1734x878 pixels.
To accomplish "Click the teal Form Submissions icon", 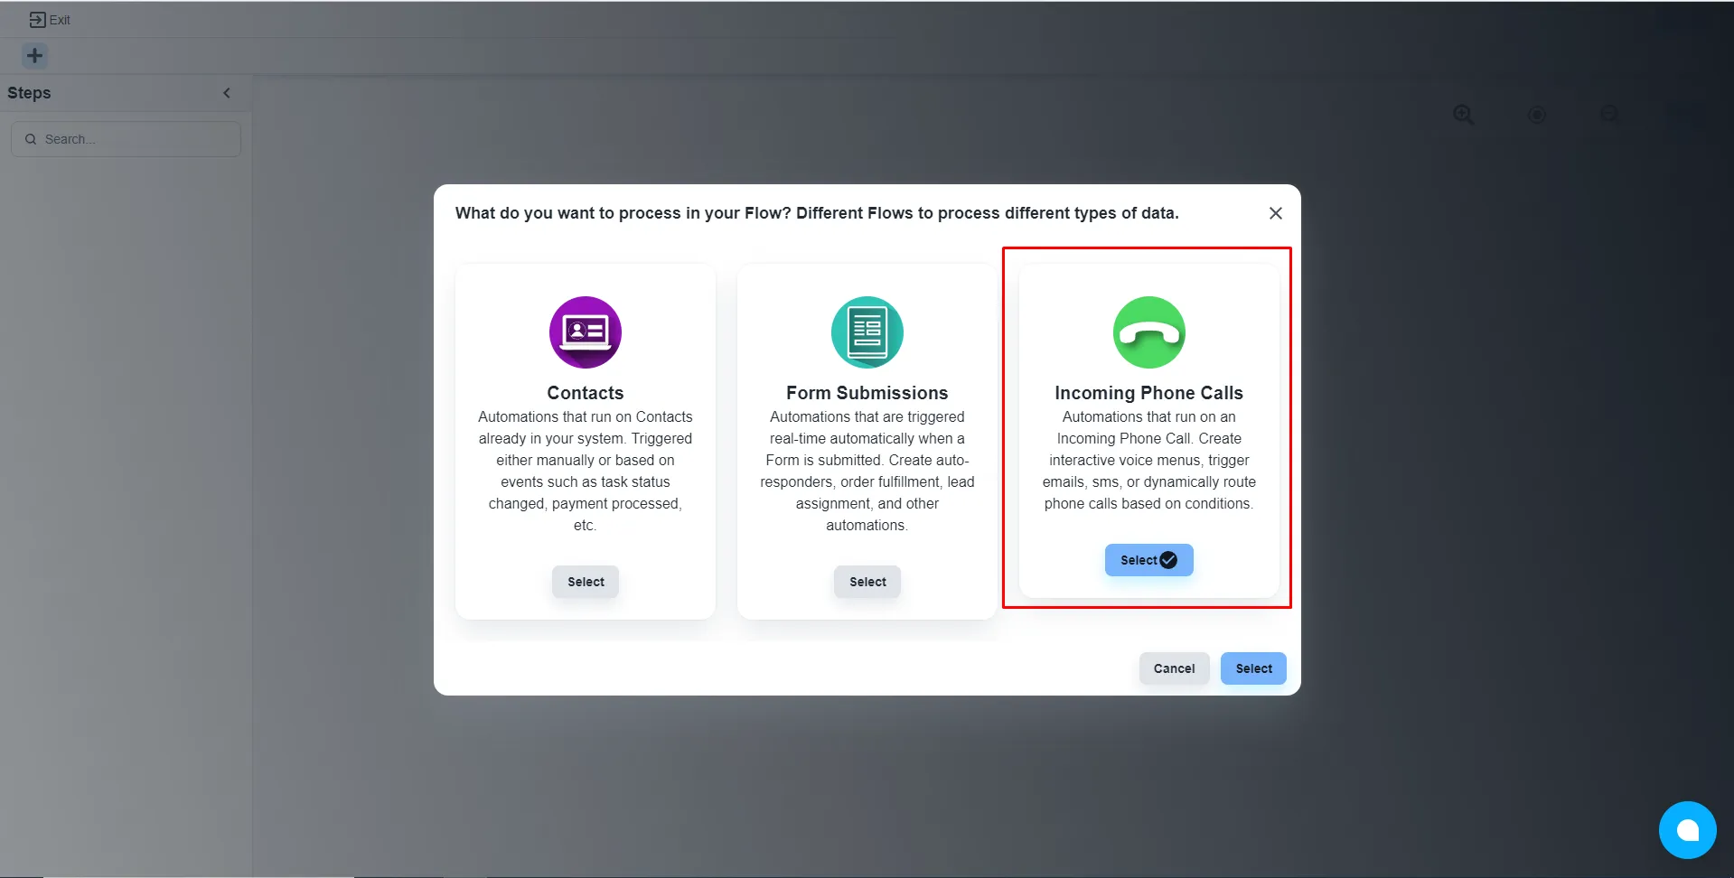I will coord(867,332).
